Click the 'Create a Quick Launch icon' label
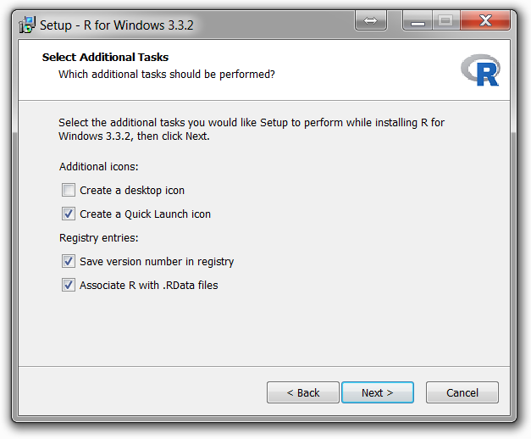The image size is (531, 439). click(x=146, y=214)
